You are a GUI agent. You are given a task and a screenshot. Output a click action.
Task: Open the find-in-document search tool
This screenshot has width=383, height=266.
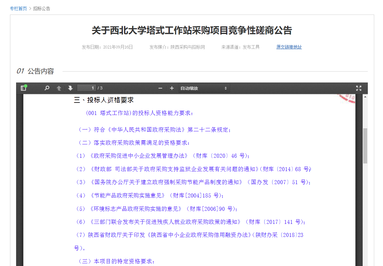tap(47, 88)
